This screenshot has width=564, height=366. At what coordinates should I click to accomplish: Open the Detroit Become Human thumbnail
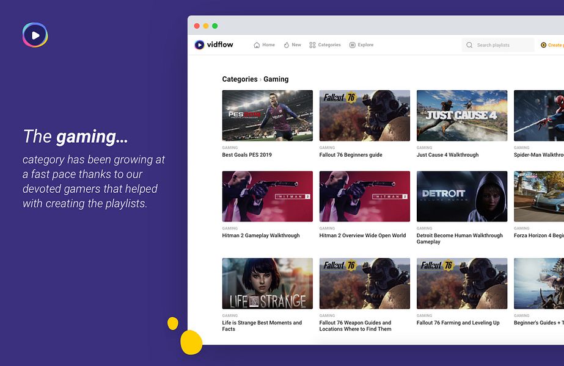click(462, 196)
